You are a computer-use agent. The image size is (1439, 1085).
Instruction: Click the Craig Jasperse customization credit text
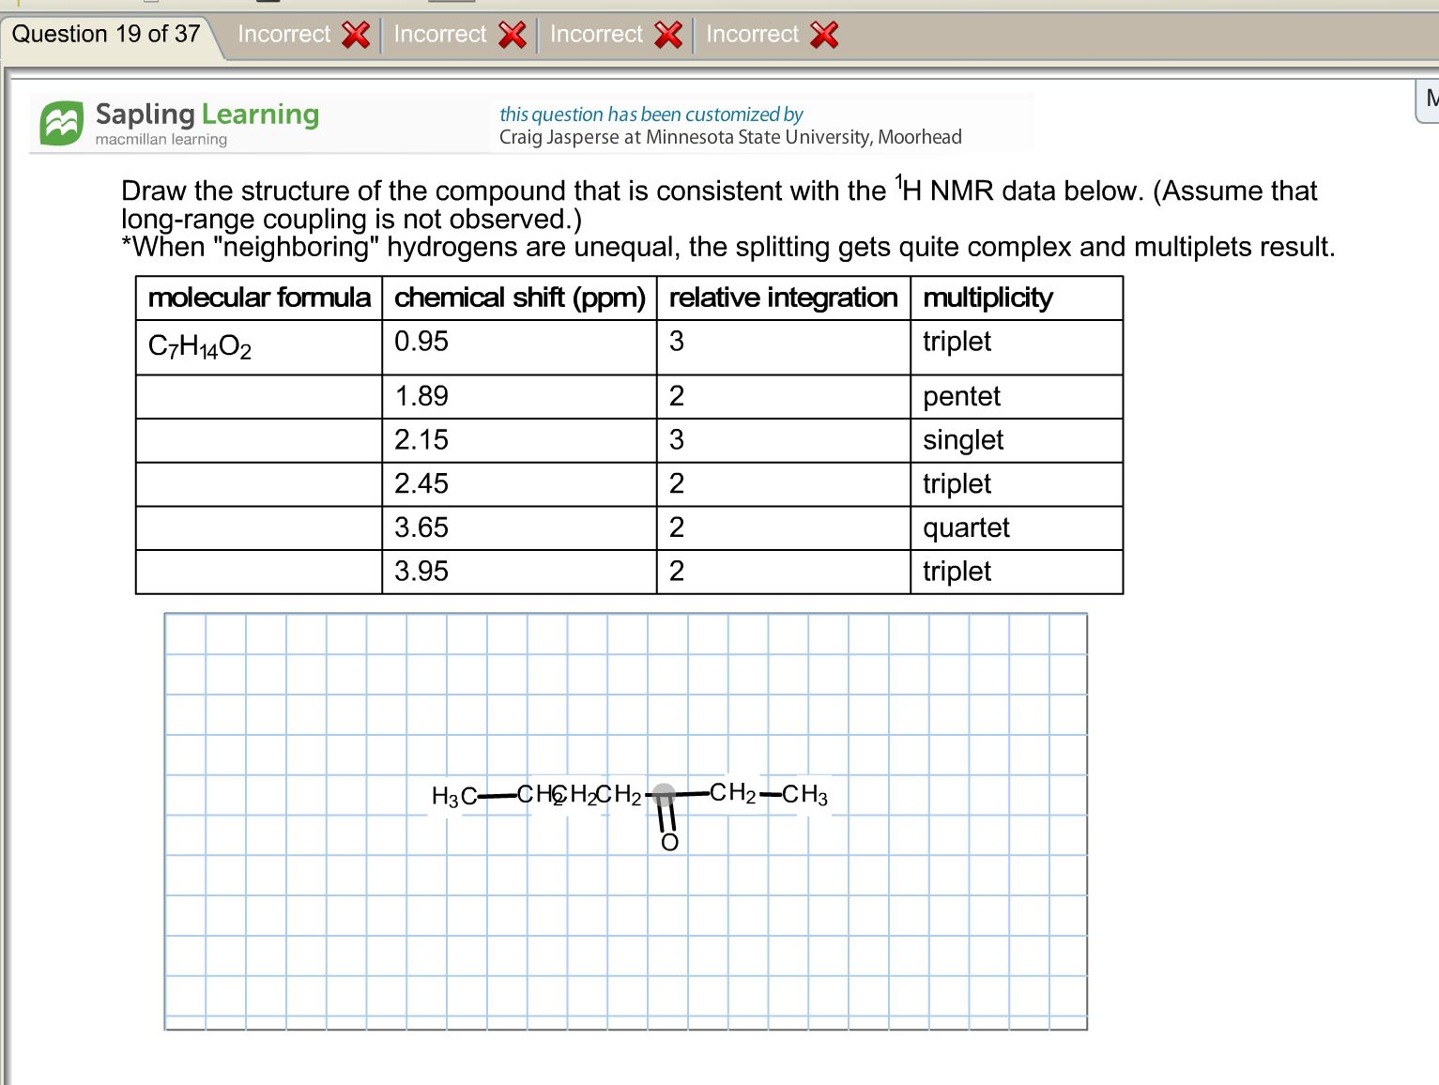coord(729,137)
